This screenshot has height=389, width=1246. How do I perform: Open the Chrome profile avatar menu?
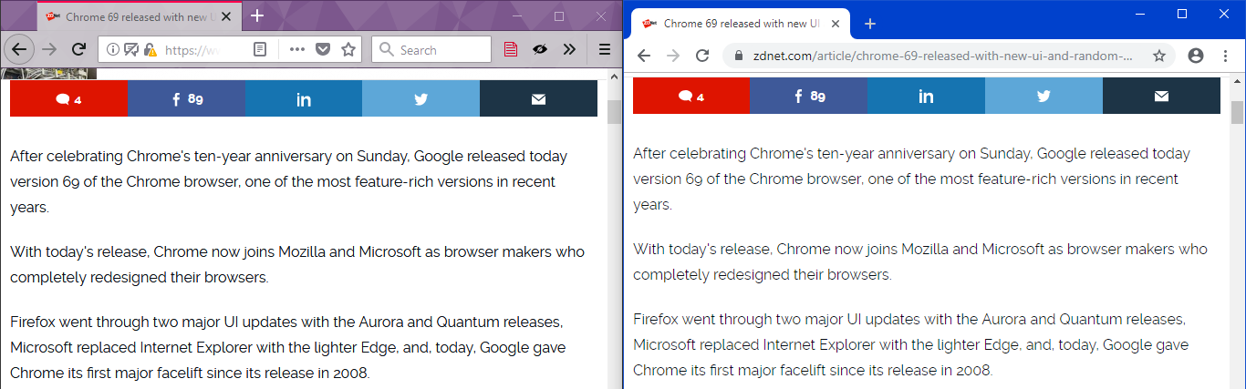[x=1196, y=56]
